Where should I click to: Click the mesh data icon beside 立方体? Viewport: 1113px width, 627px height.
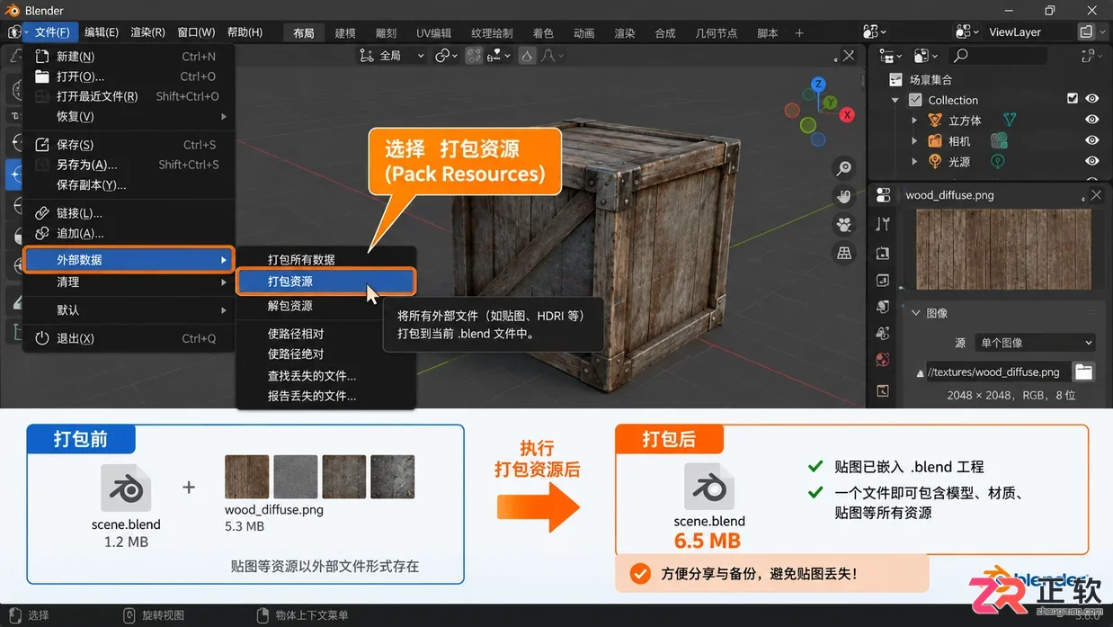pyautogui.click(x=1010, y=120)
